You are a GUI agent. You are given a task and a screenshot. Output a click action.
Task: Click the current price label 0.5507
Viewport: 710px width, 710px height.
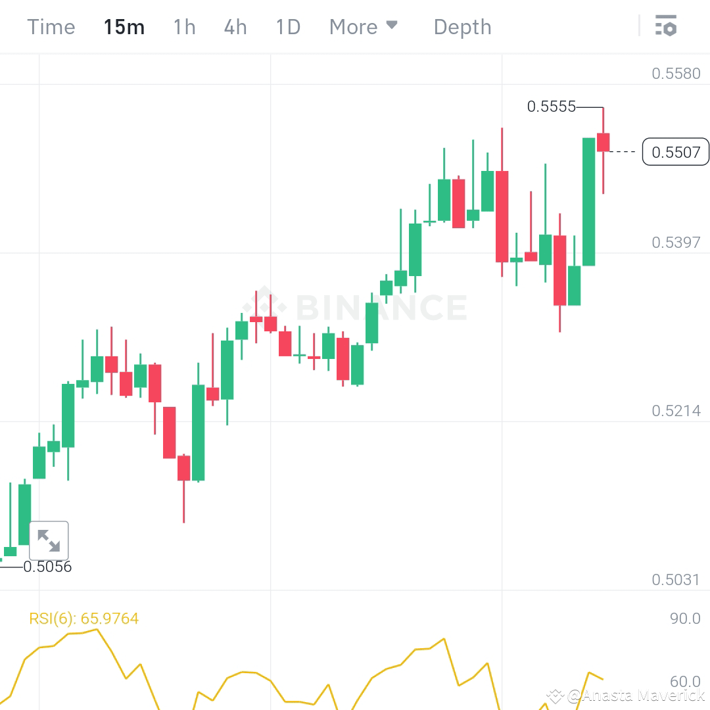pos(676,152)
